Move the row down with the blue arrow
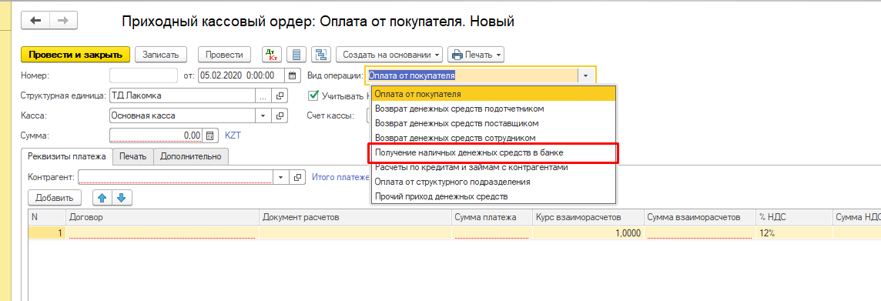881x301 pixels. click(122, 198)
